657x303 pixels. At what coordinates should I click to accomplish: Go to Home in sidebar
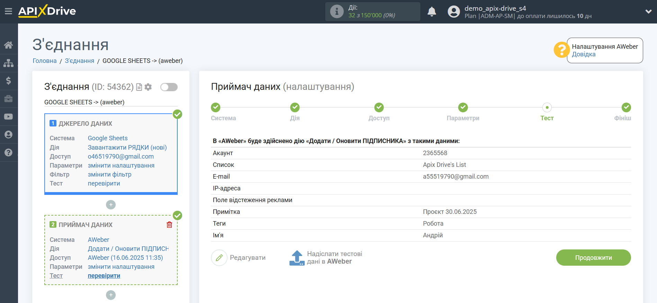tap(9, 45)
